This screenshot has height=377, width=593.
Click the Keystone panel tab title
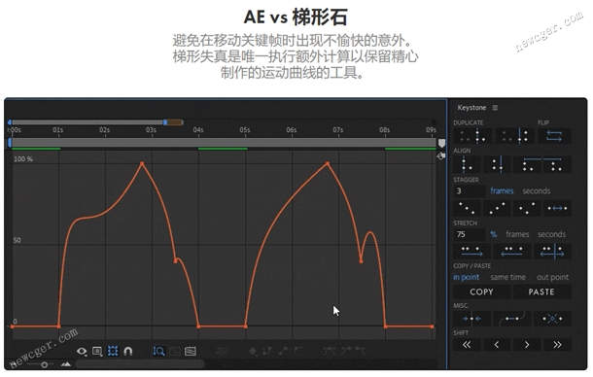pyautogui.click(x=471, y=108)
